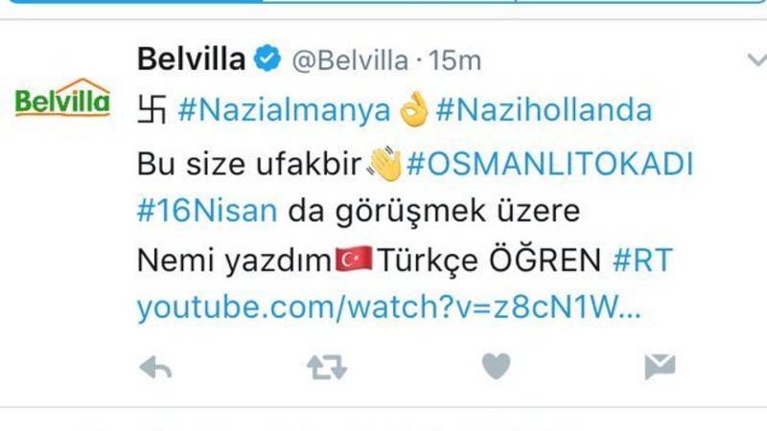Viewport: 767px width, 431px height.
Task: Expand the tweet options chevron menu
Action: [757, 59]
